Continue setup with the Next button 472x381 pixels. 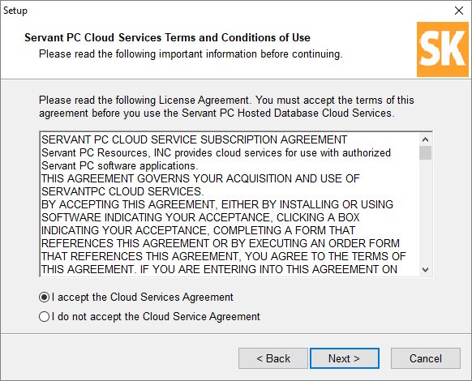coord(345,358)
